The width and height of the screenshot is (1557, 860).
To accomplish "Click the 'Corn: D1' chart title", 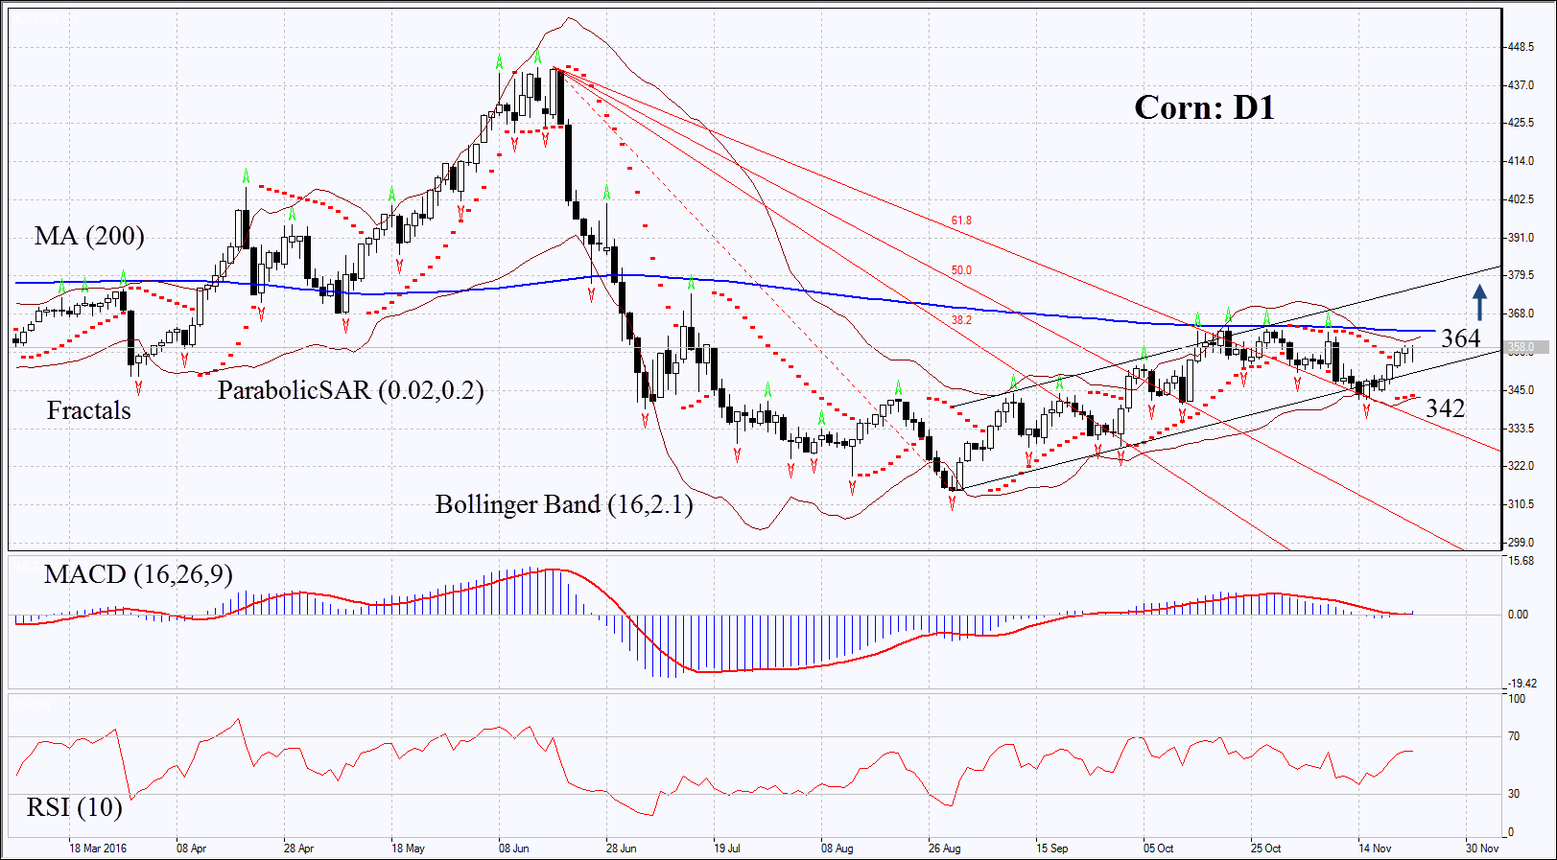I will pos(1204,107).
